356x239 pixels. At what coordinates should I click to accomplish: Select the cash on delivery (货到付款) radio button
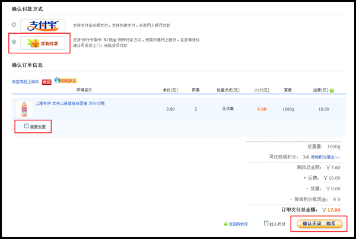(14, 42)
